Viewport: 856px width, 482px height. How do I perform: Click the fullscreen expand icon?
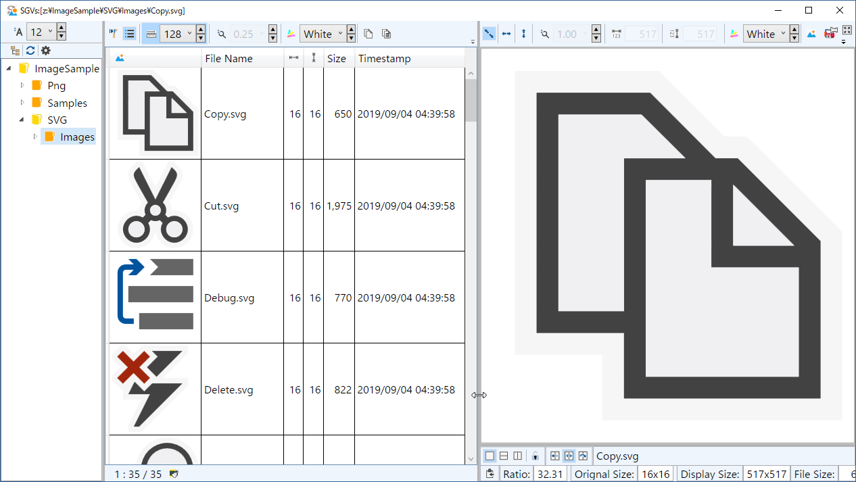pyautogui.click(x=846, y=30)
